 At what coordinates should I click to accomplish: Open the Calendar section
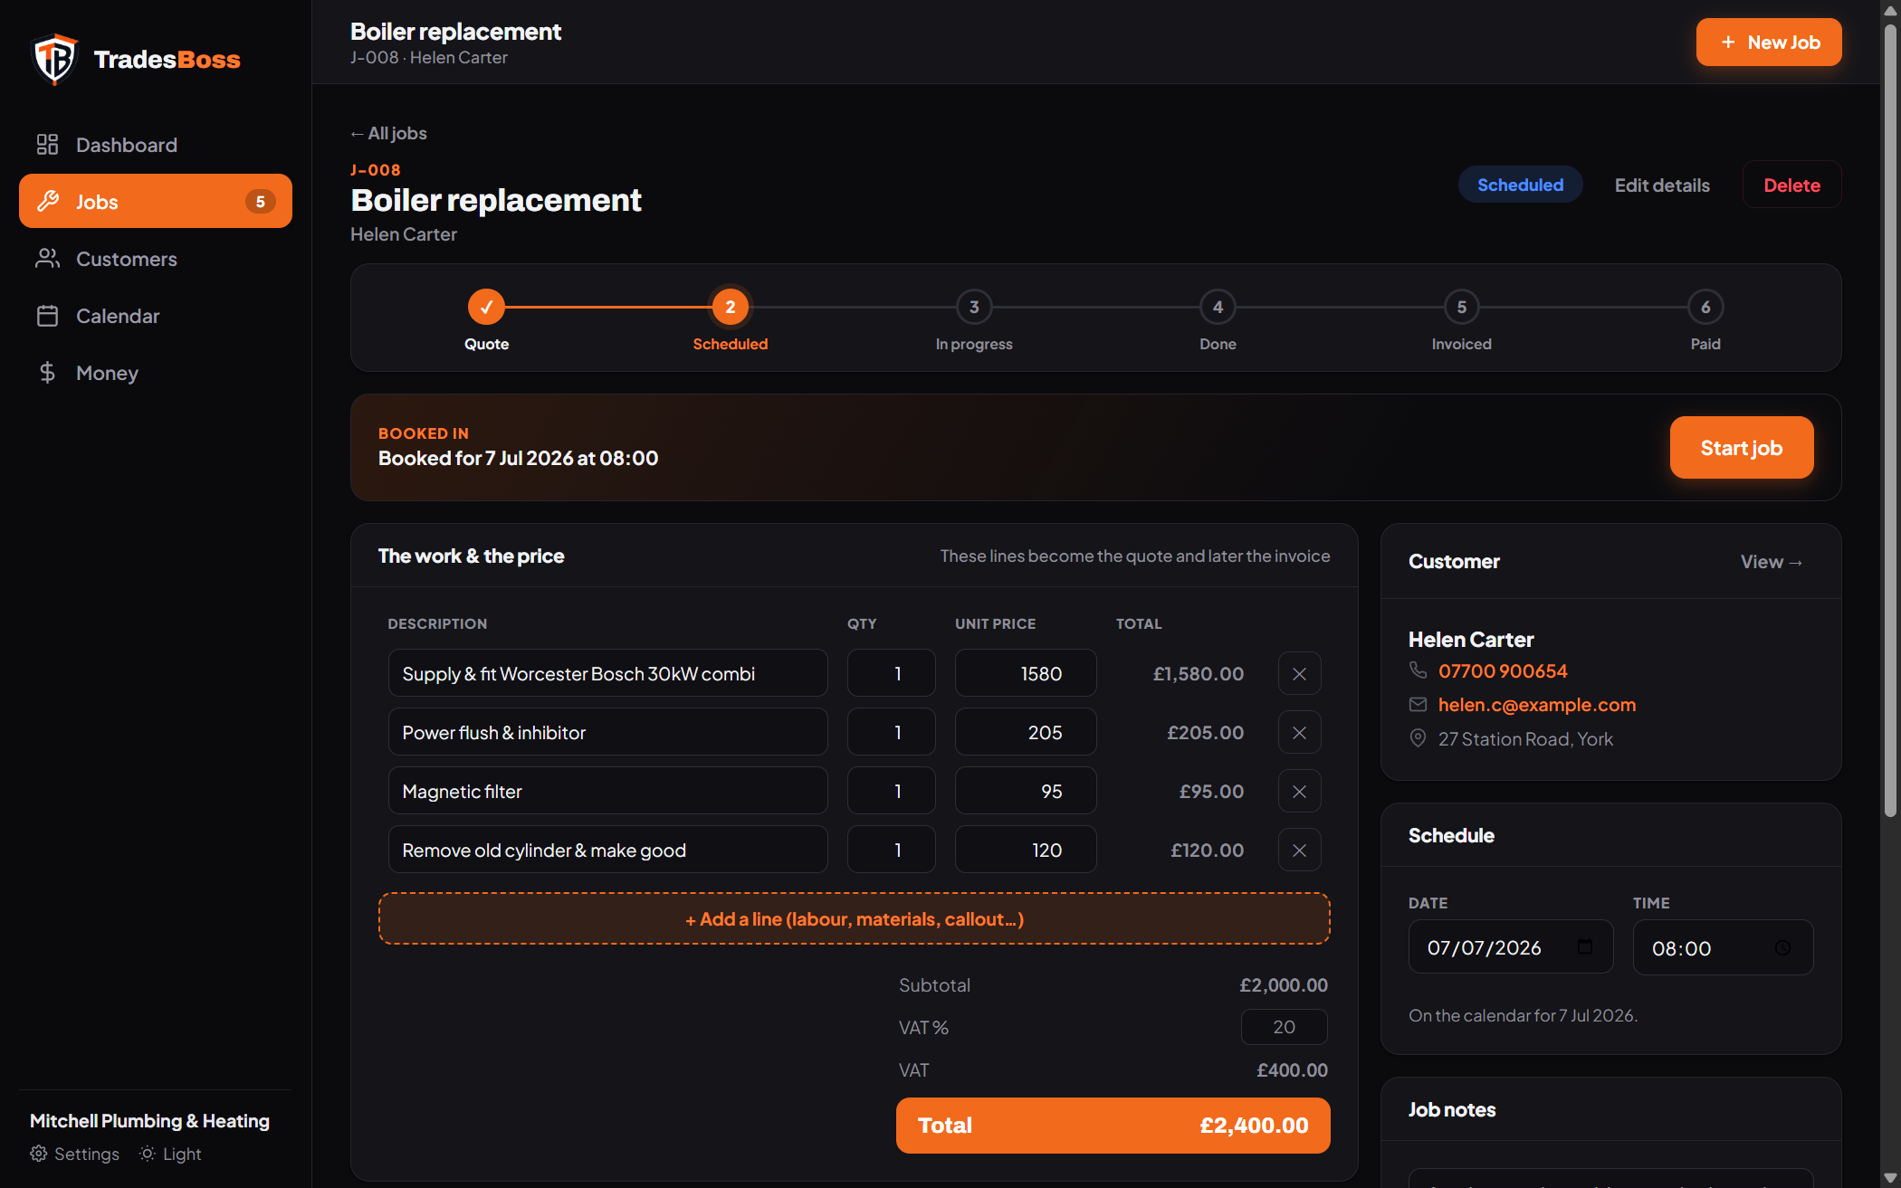[x=156, y=316]
